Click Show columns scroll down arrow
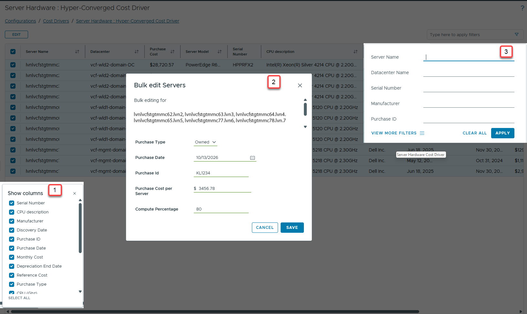Image resolution: width=527 pixels, height=314 pixels. pos(80,291)
